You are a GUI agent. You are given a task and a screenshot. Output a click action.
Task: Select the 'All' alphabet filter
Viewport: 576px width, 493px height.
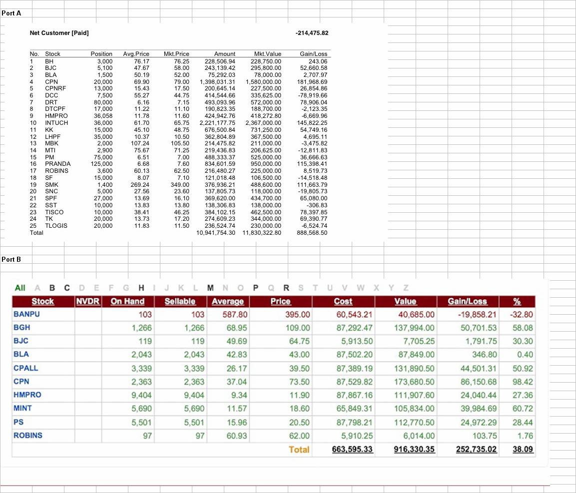coord(20,288)
